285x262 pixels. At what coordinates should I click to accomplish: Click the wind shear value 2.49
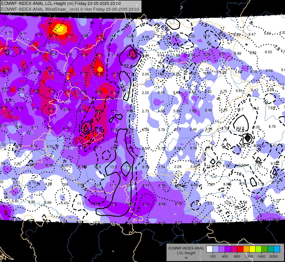click(208, 110)
